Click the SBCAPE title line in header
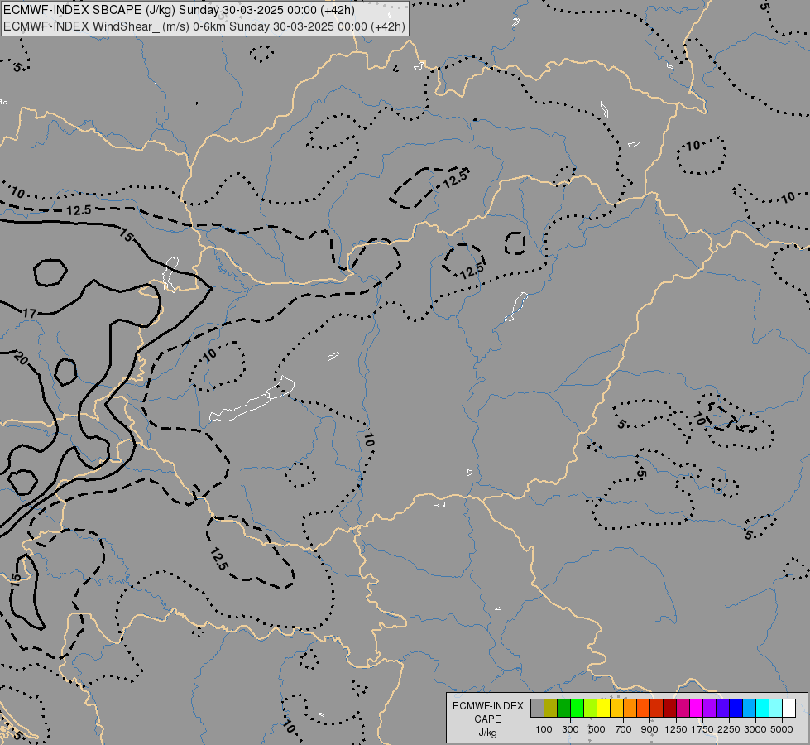The height and width of the screenshot is (745, 810). (179, 10)
